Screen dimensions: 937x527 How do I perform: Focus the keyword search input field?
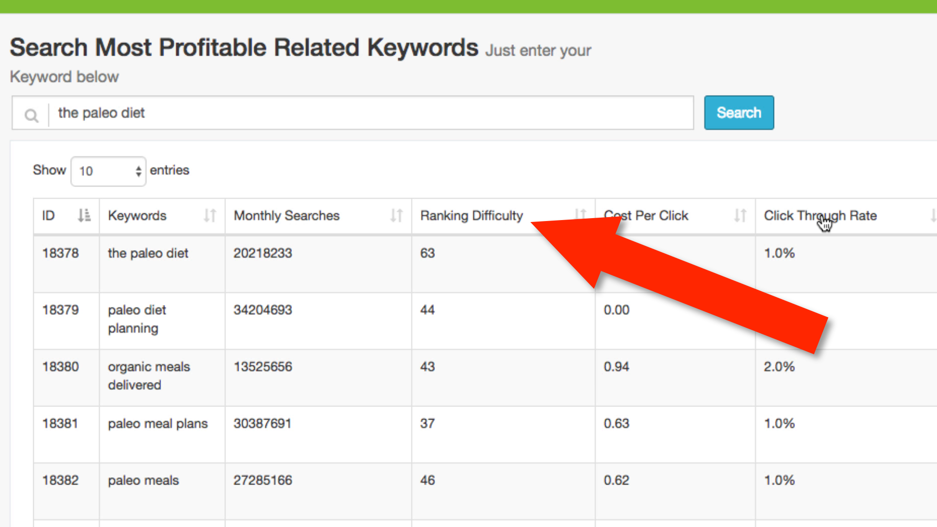point(371,113)
